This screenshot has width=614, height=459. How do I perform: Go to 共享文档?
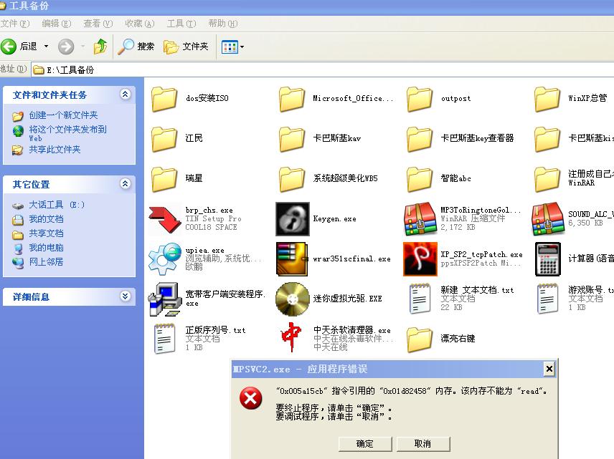click(46, 233)
